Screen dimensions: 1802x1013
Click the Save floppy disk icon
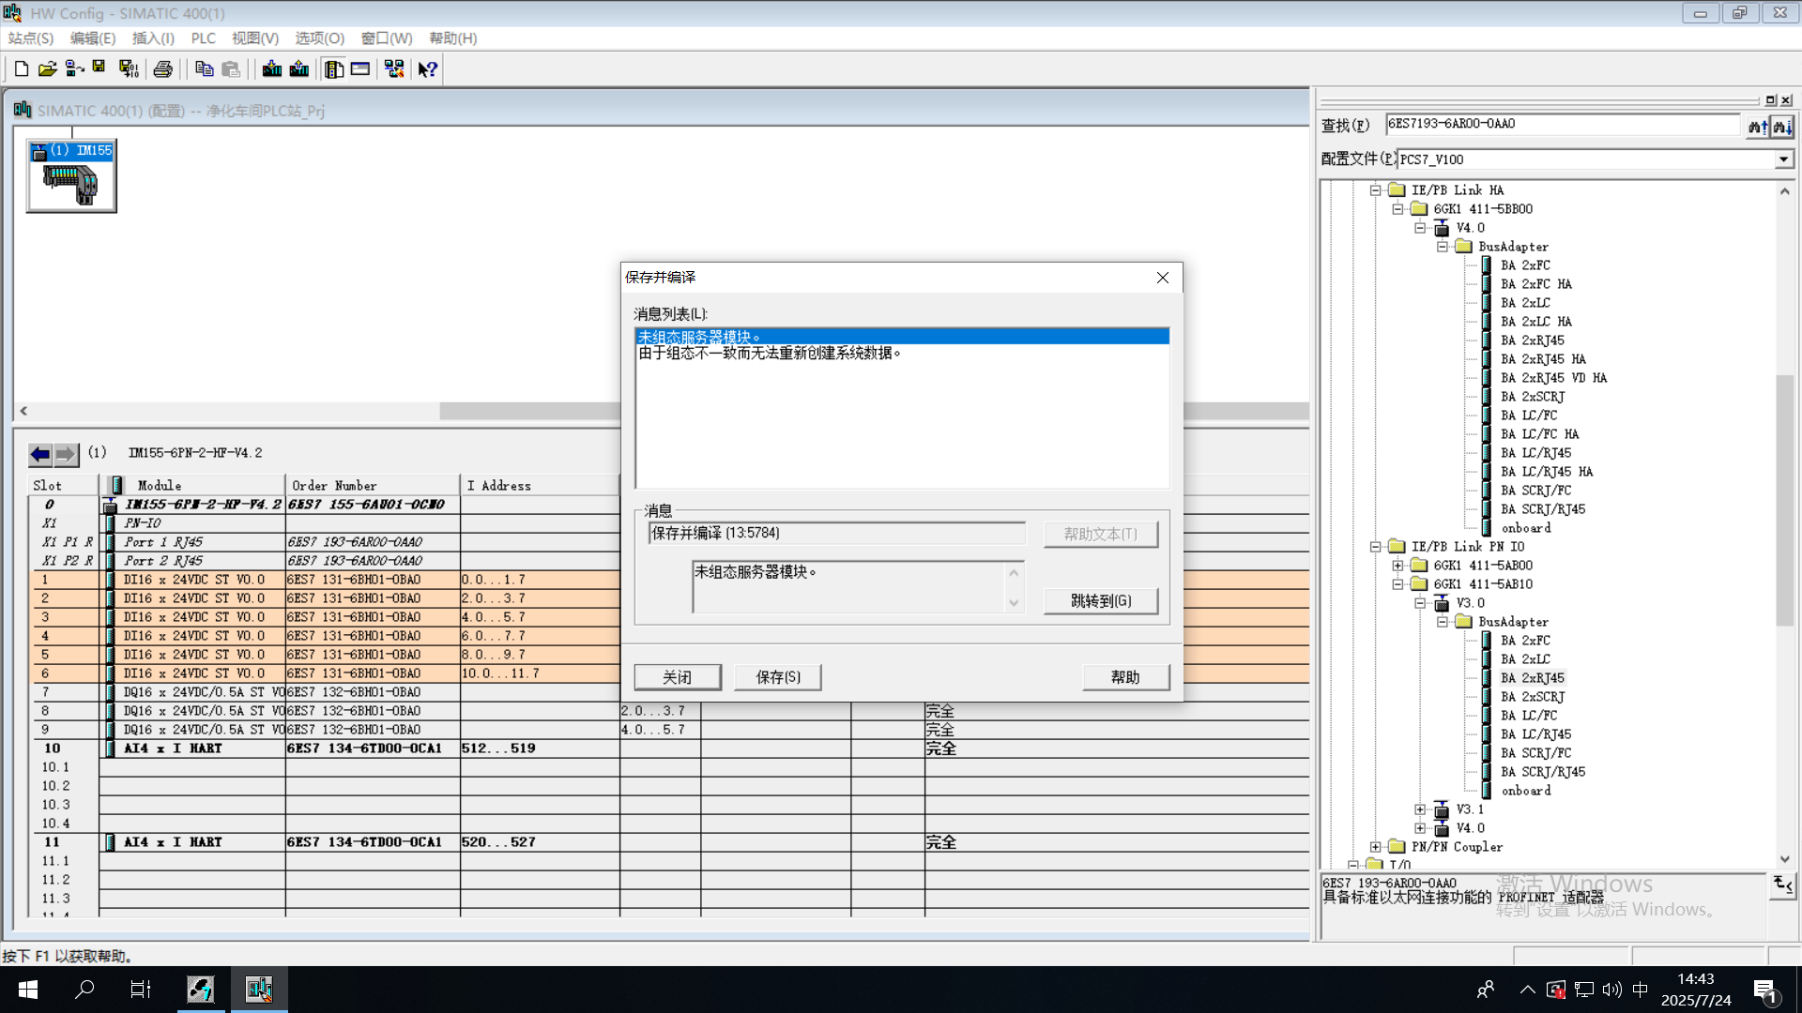tap(99, 68)
